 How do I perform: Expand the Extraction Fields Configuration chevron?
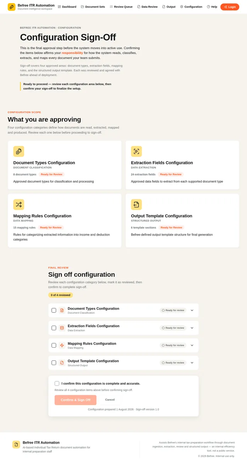192,328
